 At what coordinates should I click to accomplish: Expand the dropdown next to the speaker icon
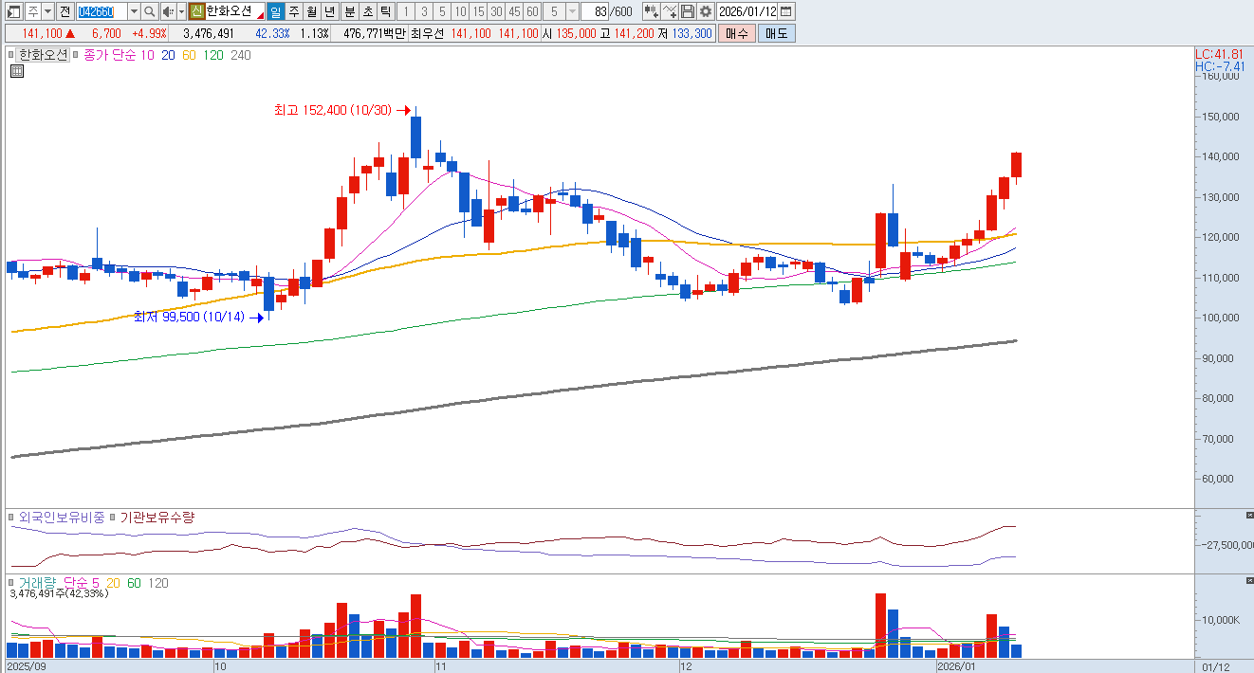coord(180,11)
